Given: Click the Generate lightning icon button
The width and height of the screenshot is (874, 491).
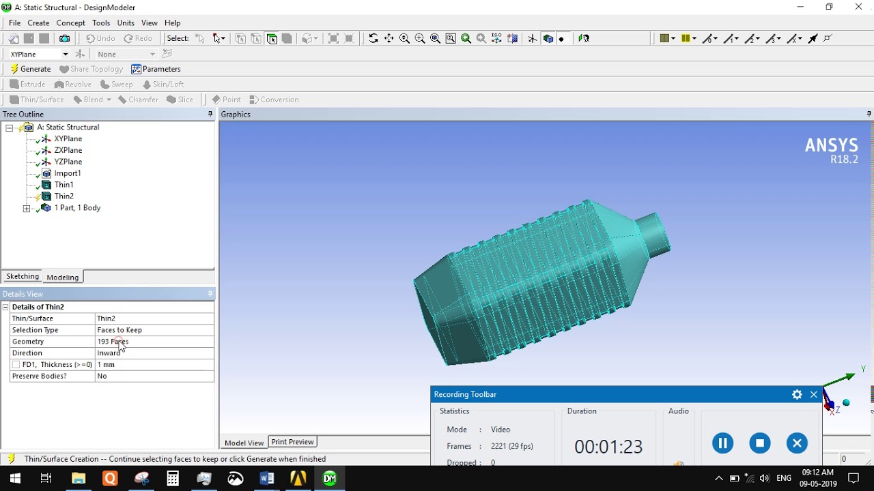Looking at the screenshot, I should pos(30,69).
